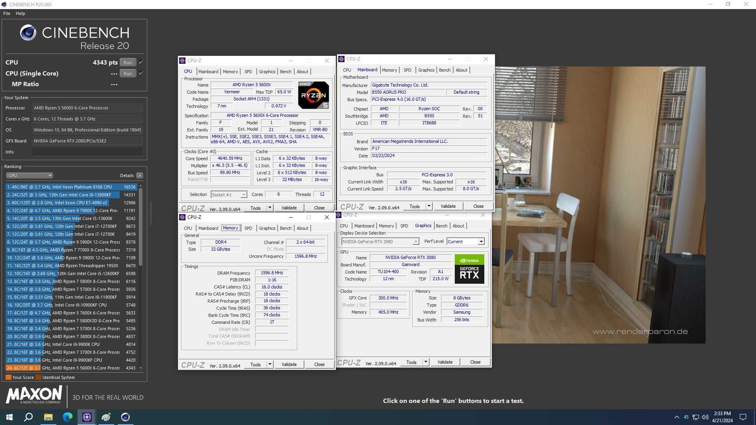Open Tools dropdown arrow in Memory window
The image size is (756, 425).
tap(270, 364)
